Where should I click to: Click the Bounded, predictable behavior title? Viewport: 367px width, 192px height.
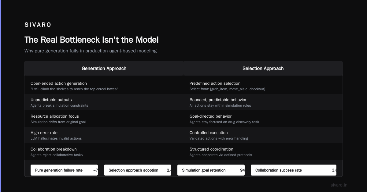218,100
